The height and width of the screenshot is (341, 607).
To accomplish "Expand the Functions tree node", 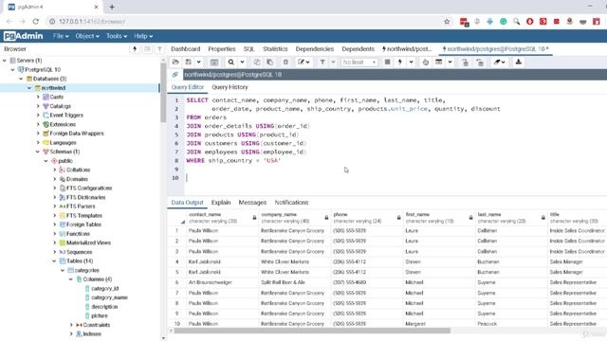I will [x=55, y=234].
